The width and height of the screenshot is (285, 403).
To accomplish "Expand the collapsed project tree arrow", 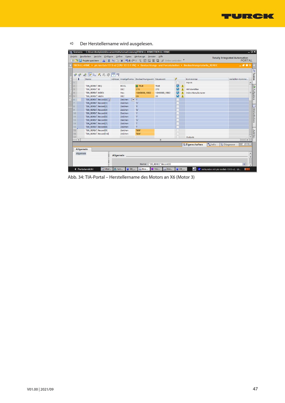I will (x=70, y=65).
